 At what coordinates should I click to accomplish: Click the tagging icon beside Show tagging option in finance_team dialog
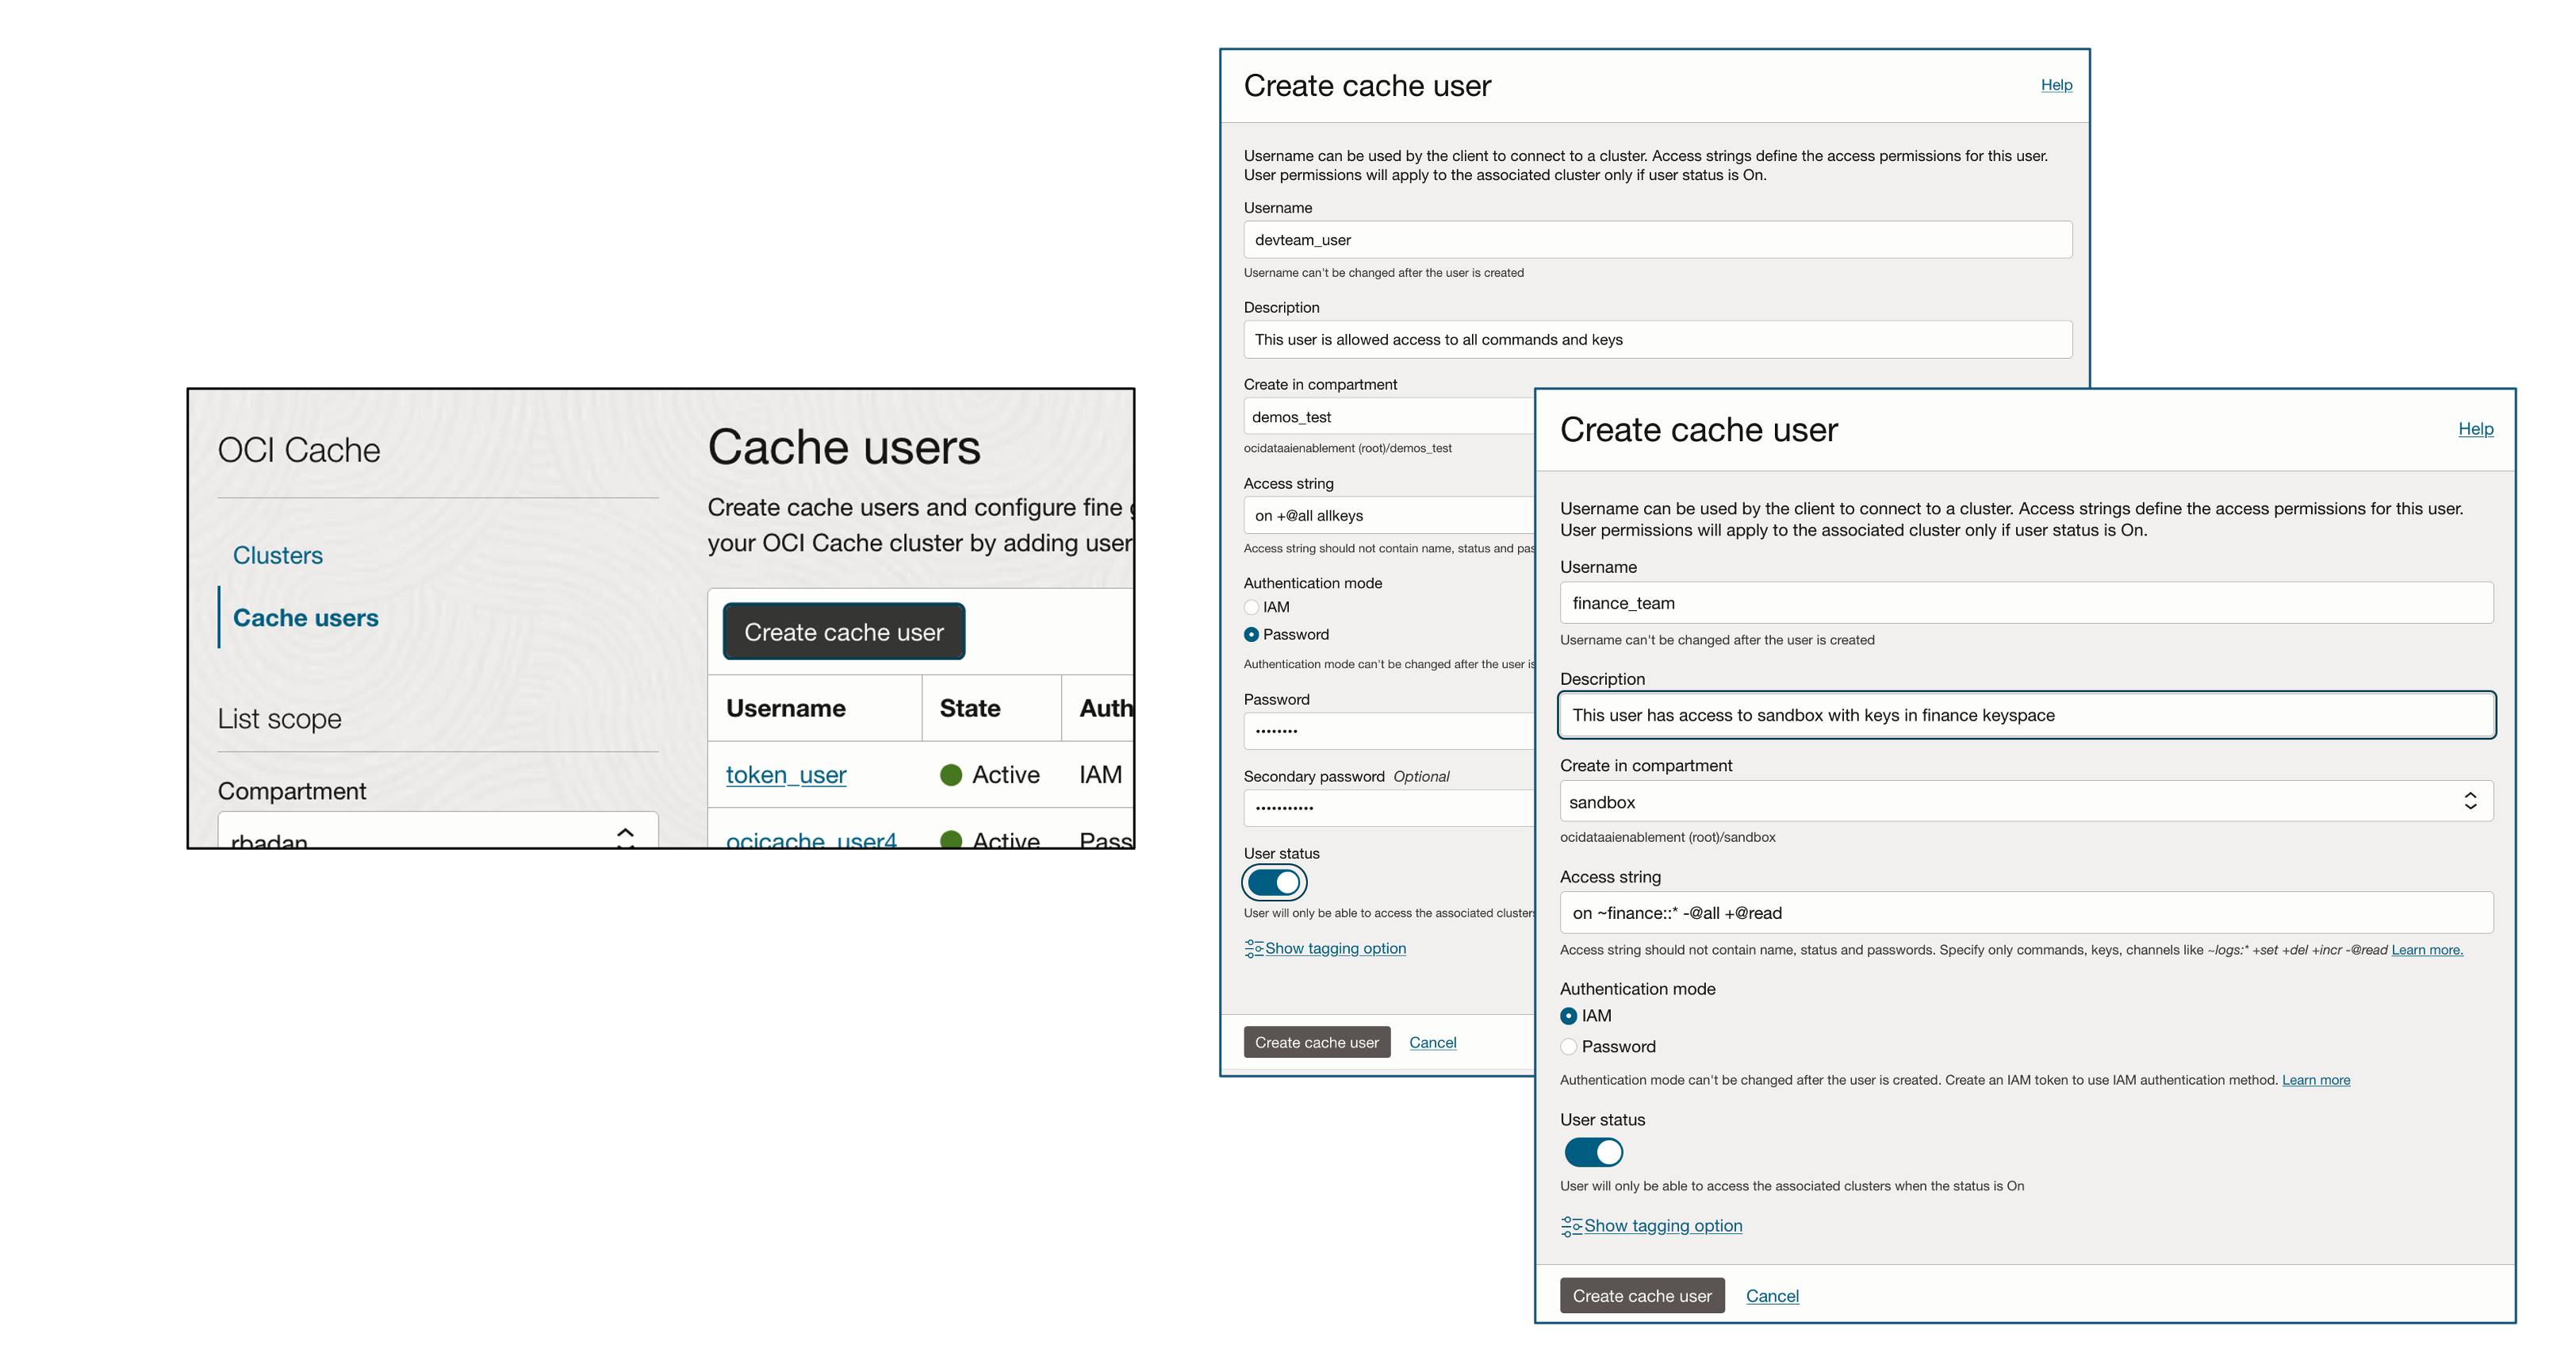[x=1570, y=1225]
